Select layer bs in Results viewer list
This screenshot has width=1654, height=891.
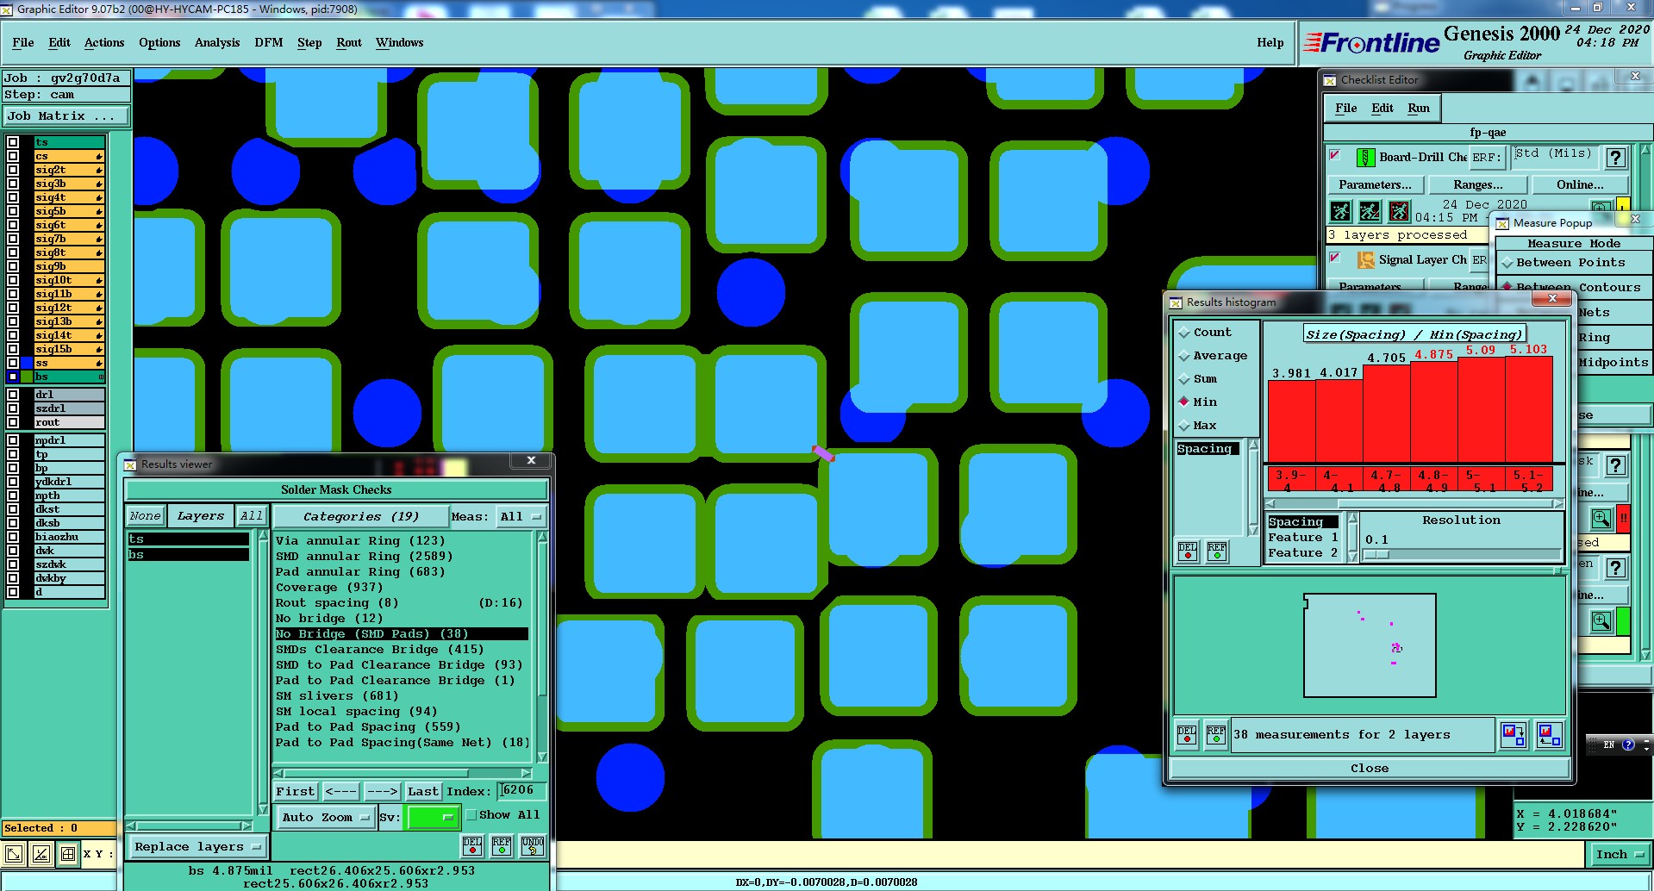pyautogui.click(x=188, y=555)
